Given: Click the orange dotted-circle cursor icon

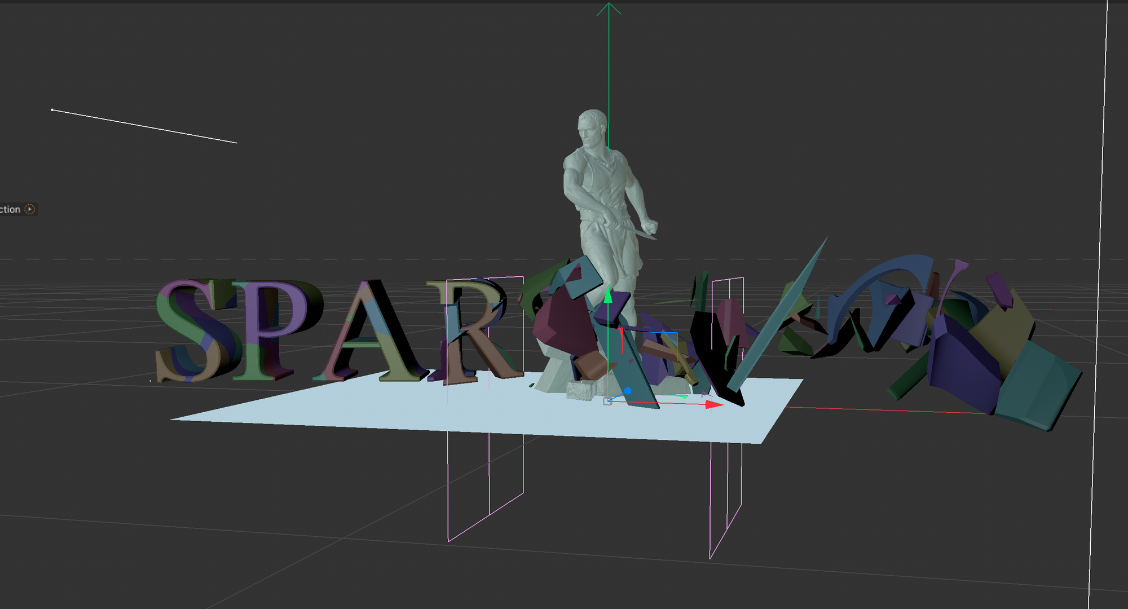Looking at the screenshot, I should (30, 209).
